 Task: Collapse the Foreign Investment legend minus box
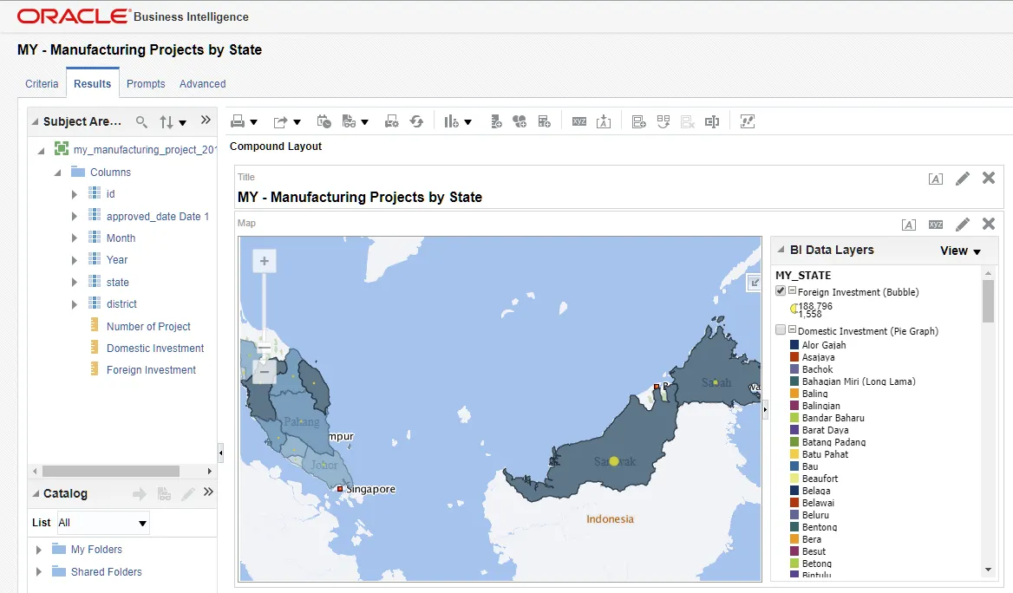click(792, 291)
